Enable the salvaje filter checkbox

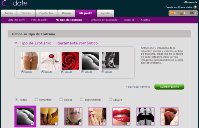click(x=110, y=99)
